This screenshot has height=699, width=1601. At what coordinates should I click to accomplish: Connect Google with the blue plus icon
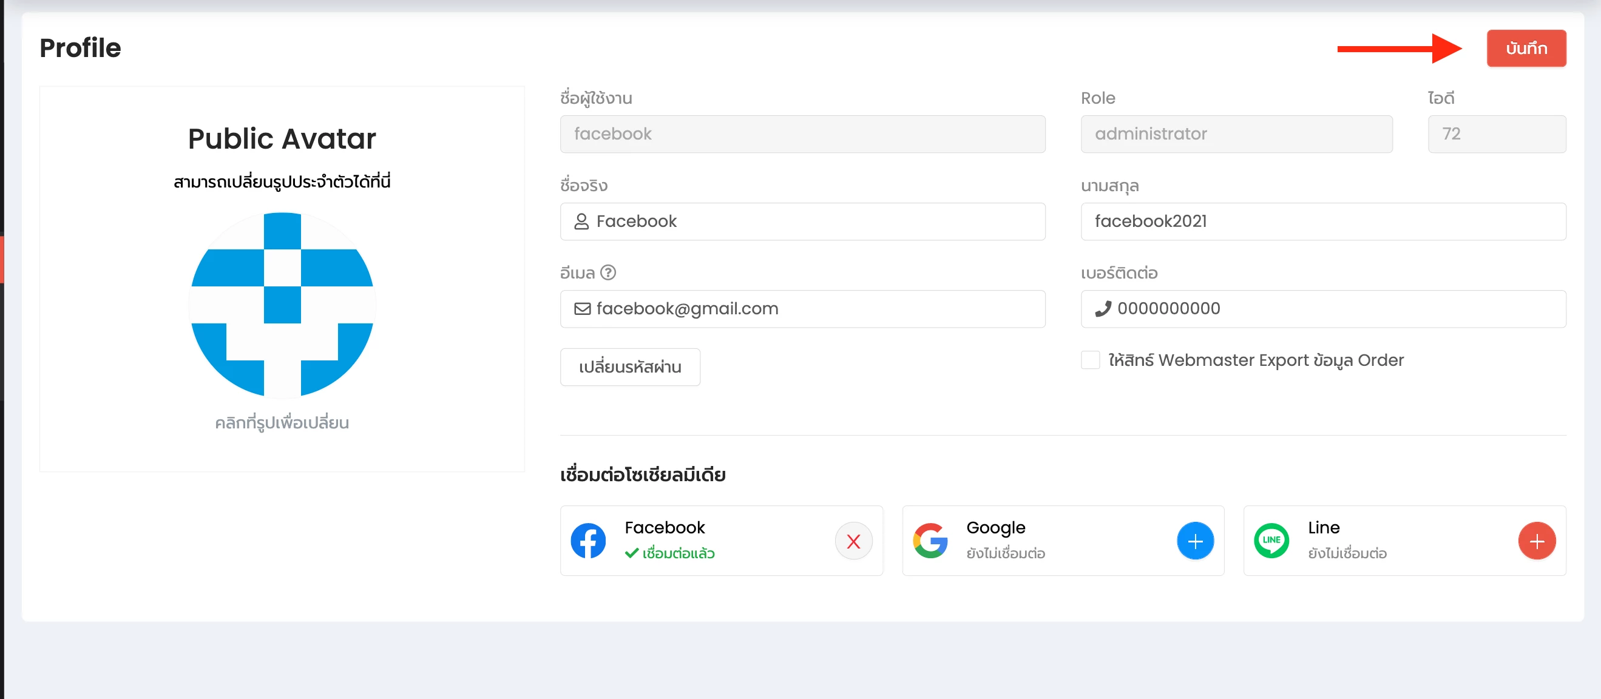pyautogui.click(x=1194, y=541)
